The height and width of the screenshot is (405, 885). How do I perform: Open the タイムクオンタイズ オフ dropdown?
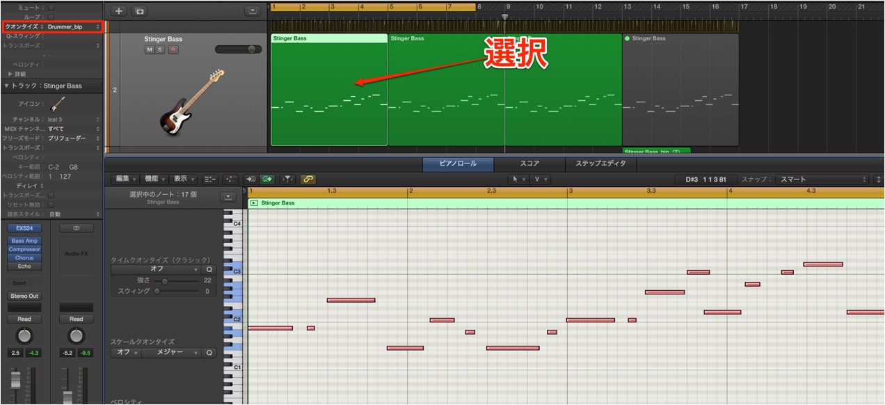[x=157, y=269]
